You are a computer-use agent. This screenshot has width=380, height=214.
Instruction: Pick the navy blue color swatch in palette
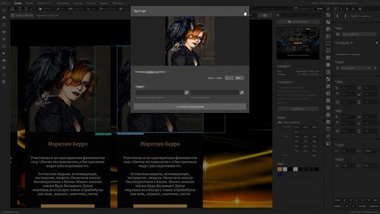pyautogui.click(x=280, y=174)
